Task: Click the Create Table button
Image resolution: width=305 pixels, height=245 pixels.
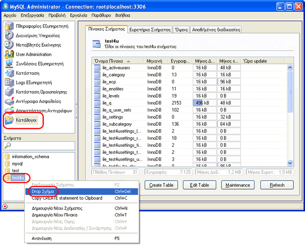Action: (161, 185)
